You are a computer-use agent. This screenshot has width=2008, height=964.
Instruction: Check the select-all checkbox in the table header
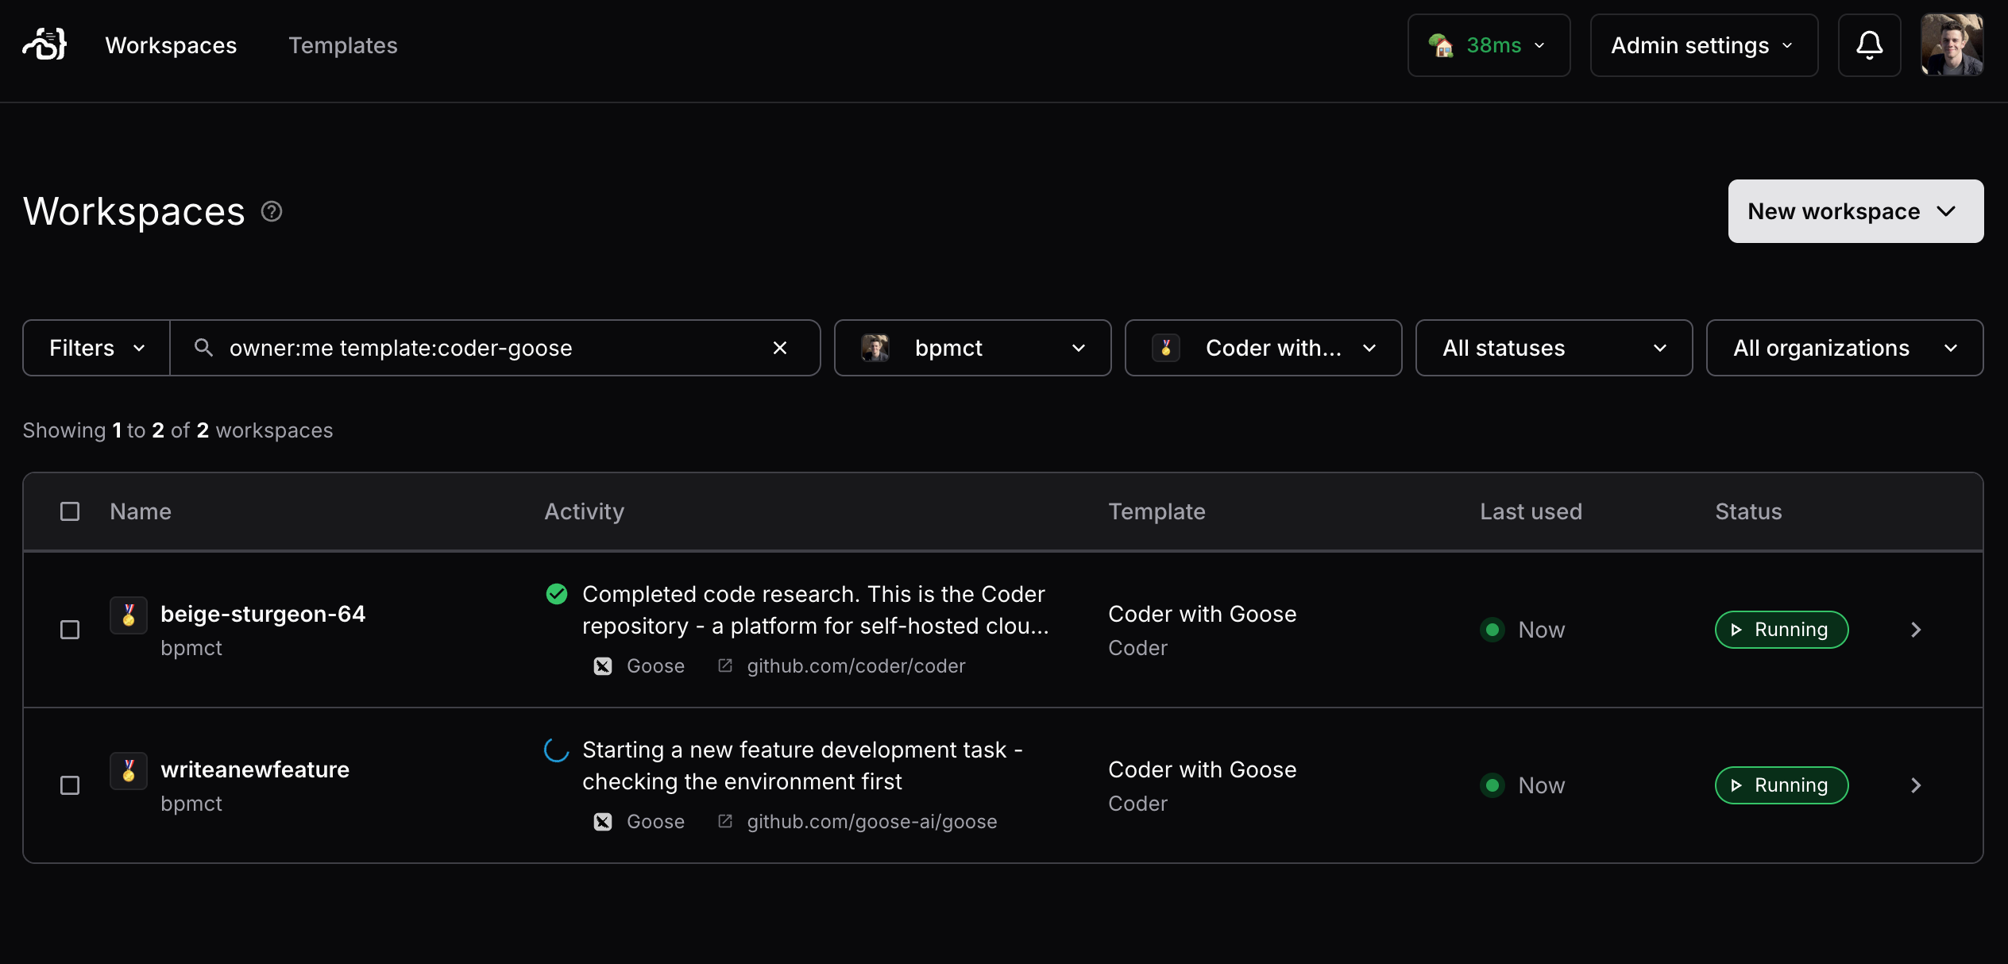[70, 511]
